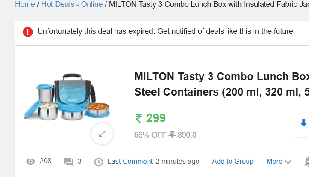Click the green ₹ 299 deal price

(x=151, y=118)
